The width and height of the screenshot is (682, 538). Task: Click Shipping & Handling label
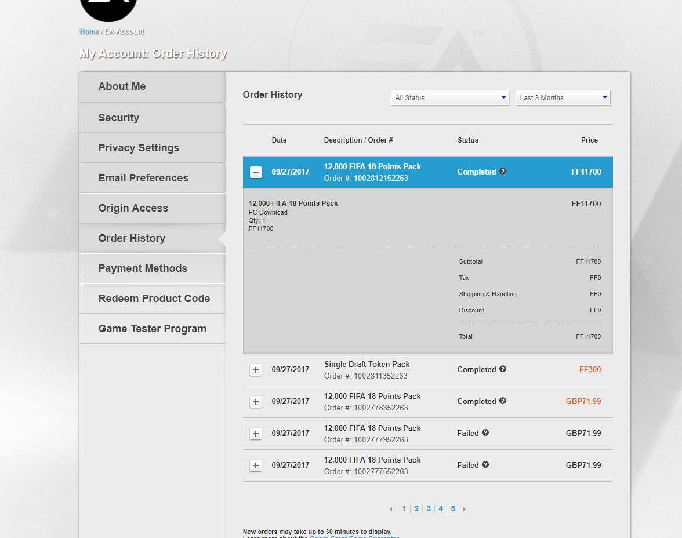(488, 294)
